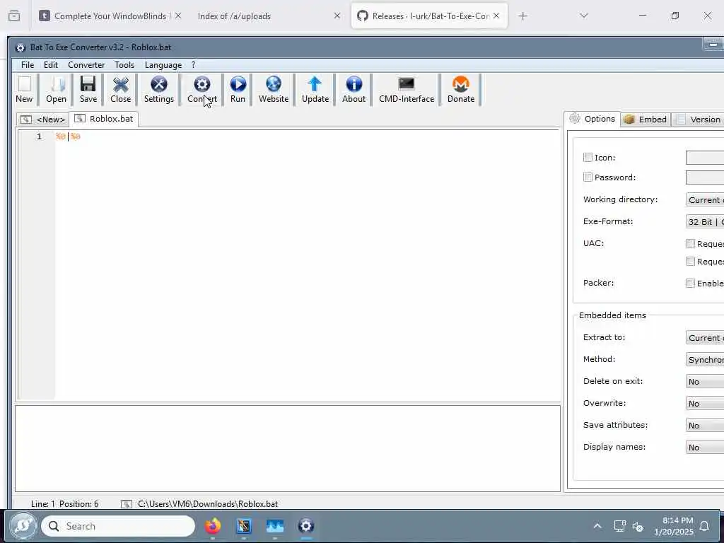
Task: Switch to the Embed panel tab
Action: point(645,119)
